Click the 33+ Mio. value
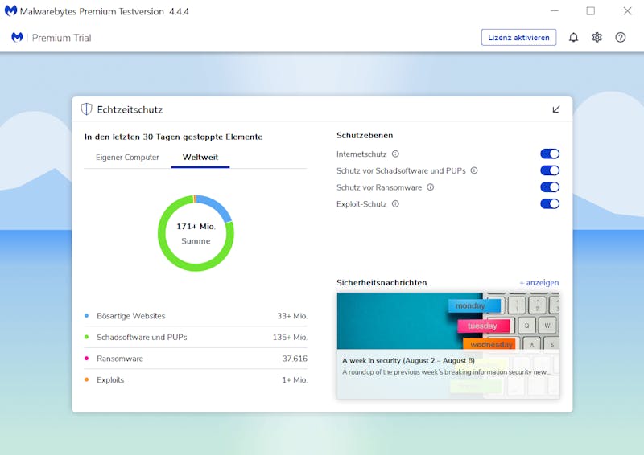The height and width of the screenshot is (455, 644). tap(292, 316)
